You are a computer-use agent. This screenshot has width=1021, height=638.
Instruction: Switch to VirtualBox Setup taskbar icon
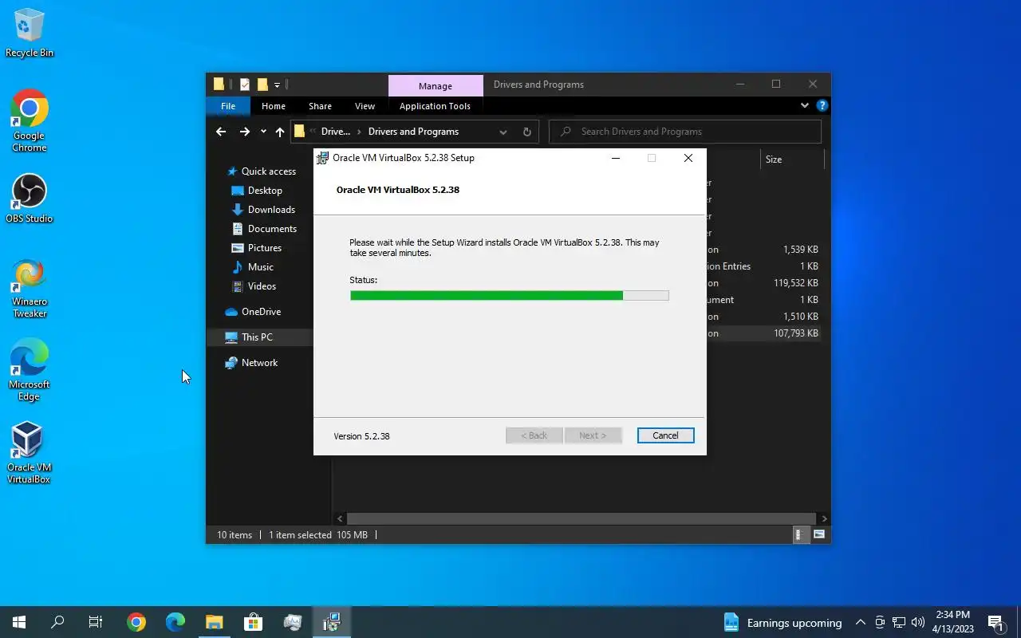(331, 622)
